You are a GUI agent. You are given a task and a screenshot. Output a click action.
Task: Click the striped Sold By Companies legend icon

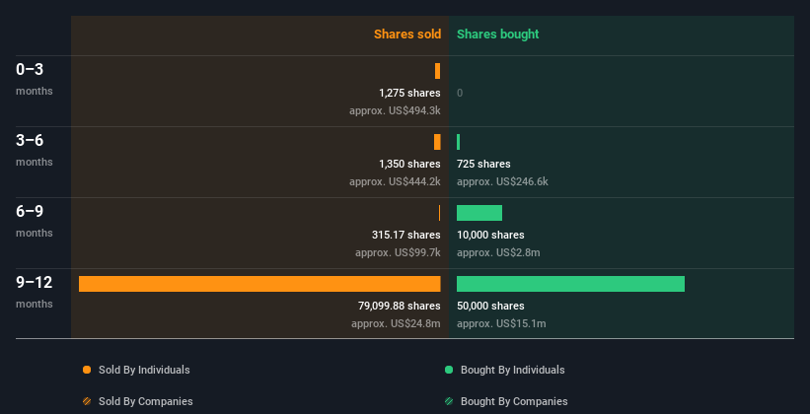[x=87, y=401]
